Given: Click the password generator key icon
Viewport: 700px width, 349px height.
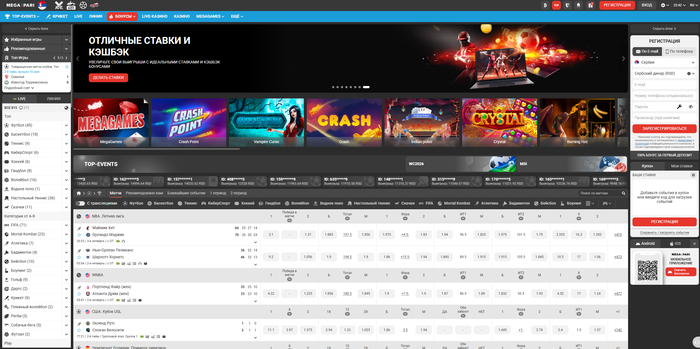Looking at the screenshot, I should (679, 107).
